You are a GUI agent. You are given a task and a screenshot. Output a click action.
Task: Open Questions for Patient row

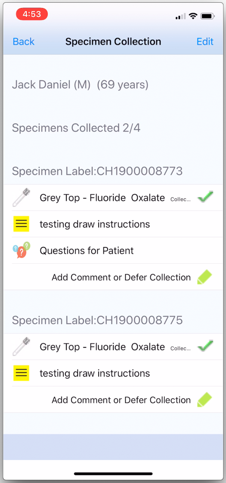click(x=87, y=251)
